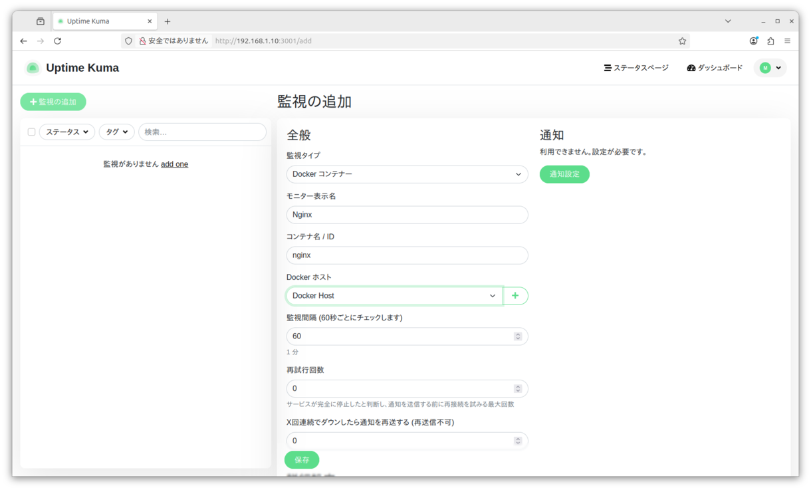Switch to ダッシュボード in the top navigation

coord(715,68)
